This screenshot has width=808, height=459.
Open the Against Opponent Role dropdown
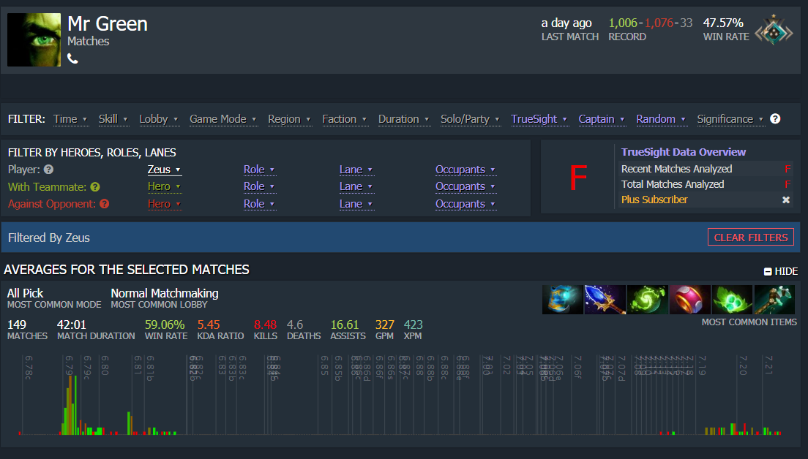[x=259, y=204]
